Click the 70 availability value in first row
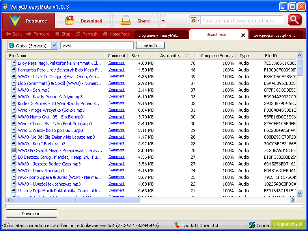The width and height of the screenshot is (308, 231). pos(193,63)
